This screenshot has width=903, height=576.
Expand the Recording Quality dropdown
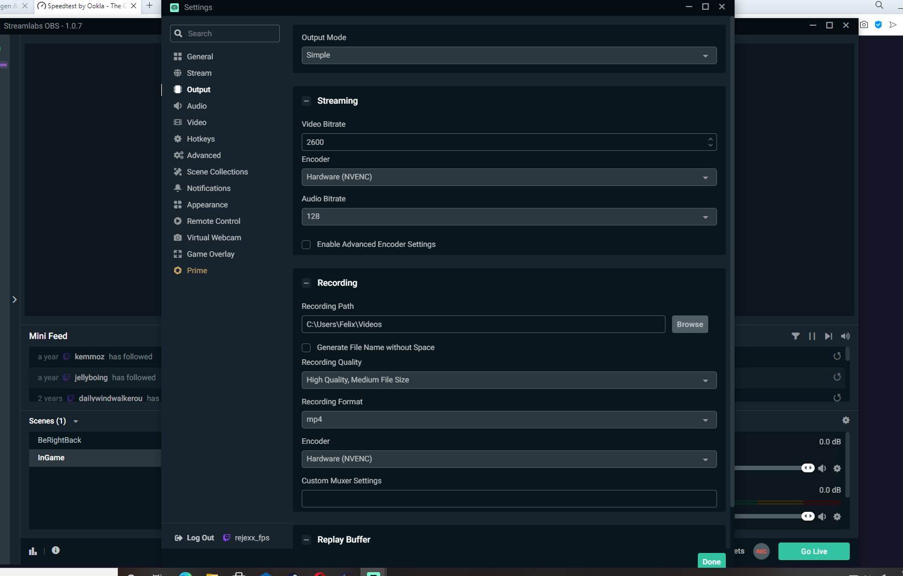(x=509, y=380)
